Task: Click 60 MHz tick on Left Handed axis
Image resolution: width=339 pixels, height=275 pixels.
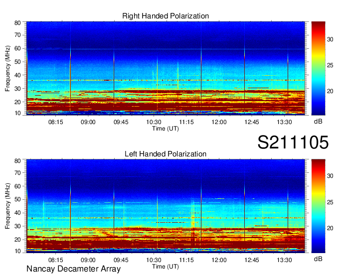Action: 17,186
